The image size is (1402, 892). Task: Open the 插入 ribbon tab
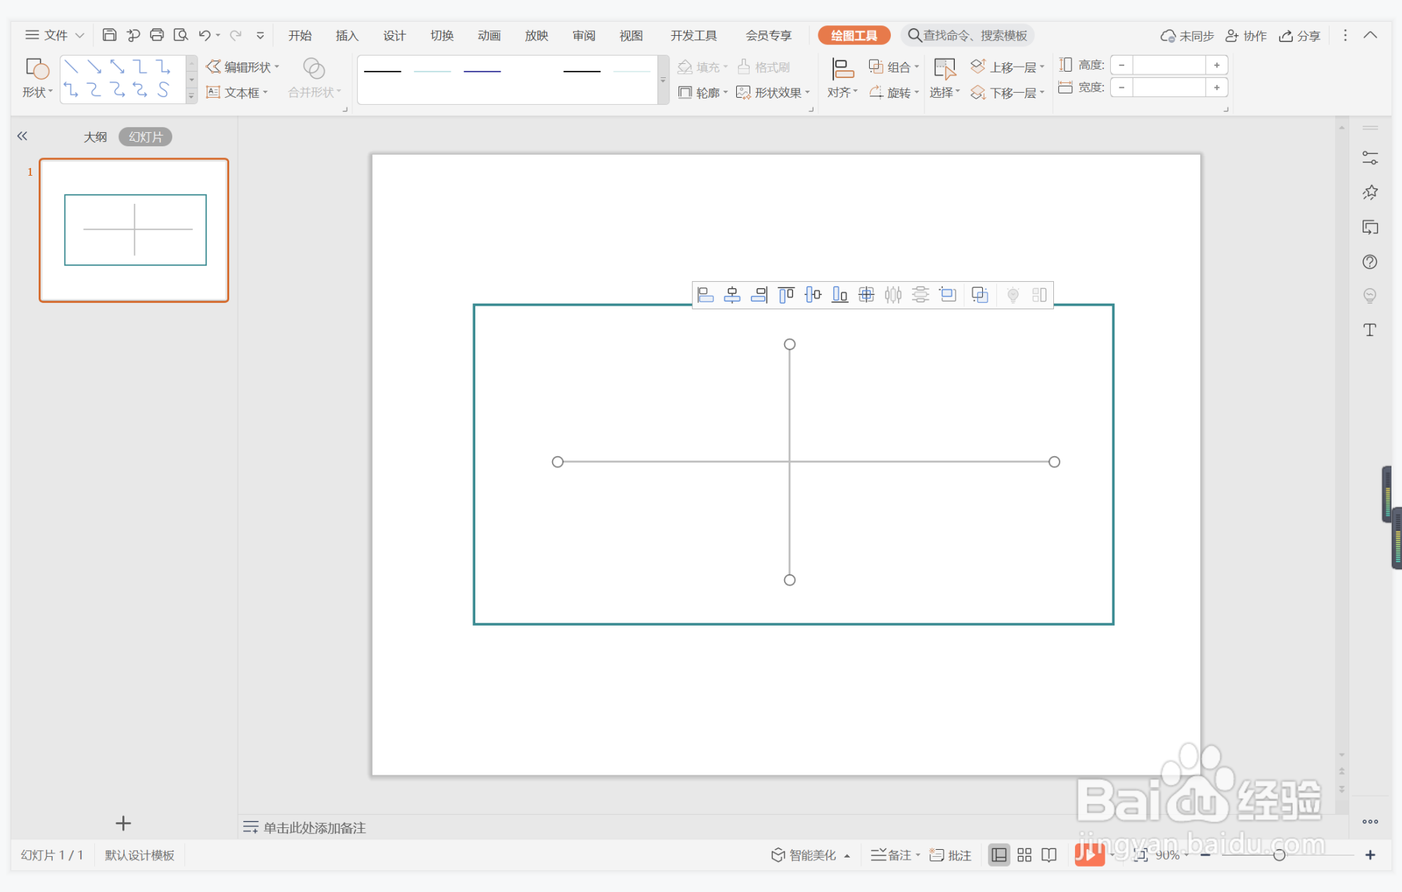point(347,35)
